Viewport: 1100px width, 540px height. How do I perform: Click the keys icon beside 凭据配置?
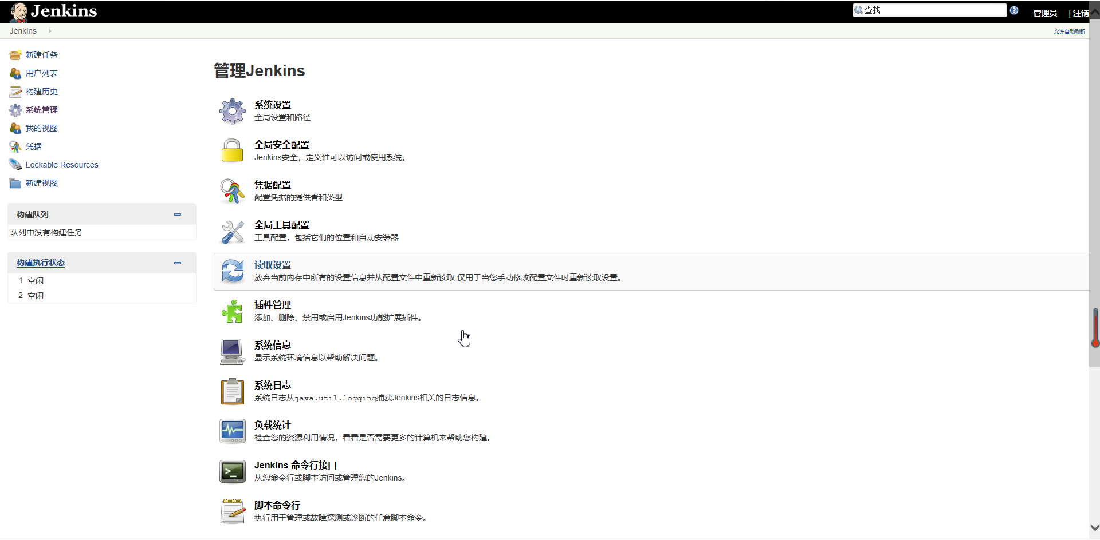tap(233, 191)
